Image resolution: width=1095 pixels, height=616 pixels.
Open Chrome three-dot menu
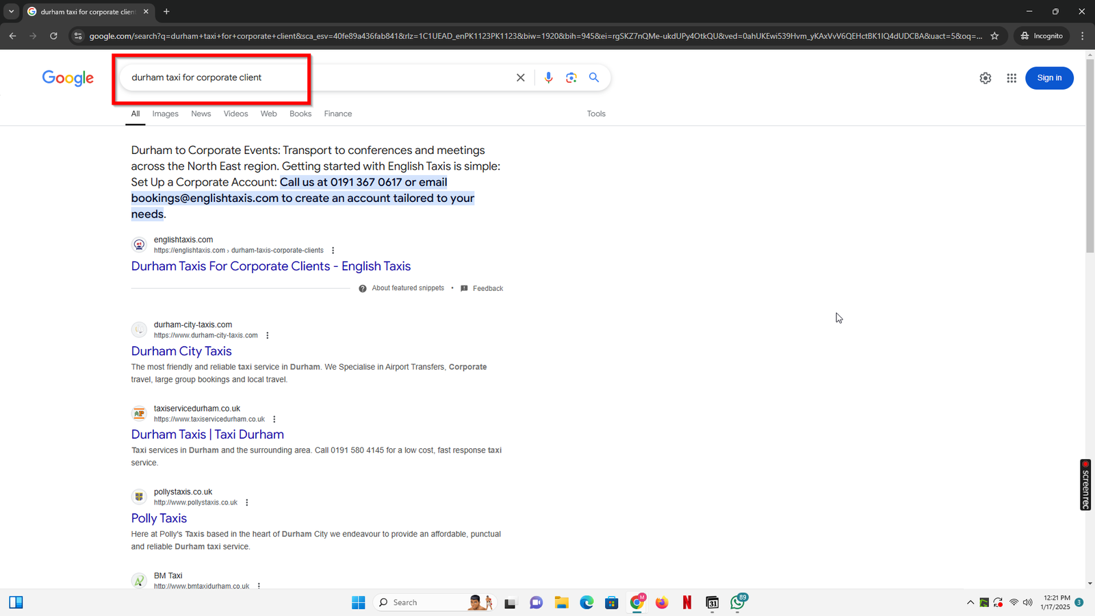pos(1082,36)
